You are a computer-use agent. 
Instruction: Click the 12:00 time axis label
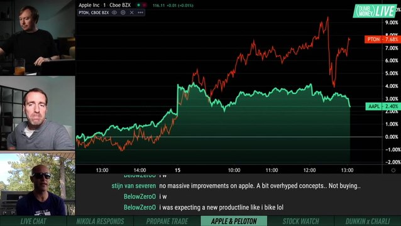coord(309,170)
